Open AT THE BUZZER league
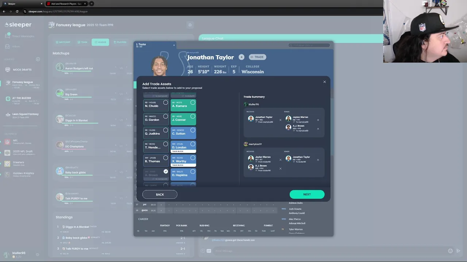Image resolution: width=467 pixels, height=262 pixels. (22, 100)
